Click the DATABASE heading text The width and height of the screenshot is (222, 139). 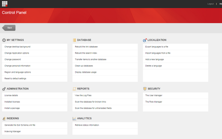point(84,40)
